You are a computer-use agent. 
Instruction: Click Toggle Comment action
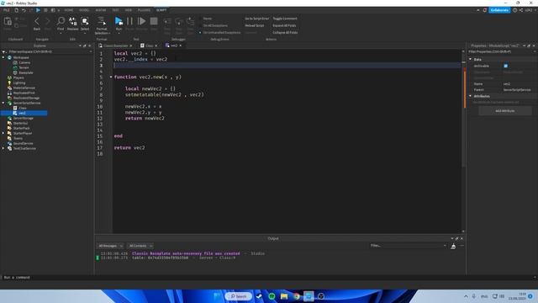point(285,19)
